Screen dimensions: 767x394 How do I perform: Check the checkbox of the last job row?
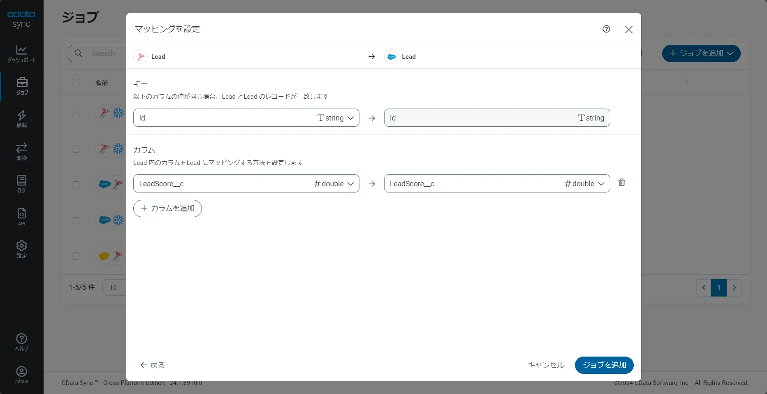coord(76,256)
